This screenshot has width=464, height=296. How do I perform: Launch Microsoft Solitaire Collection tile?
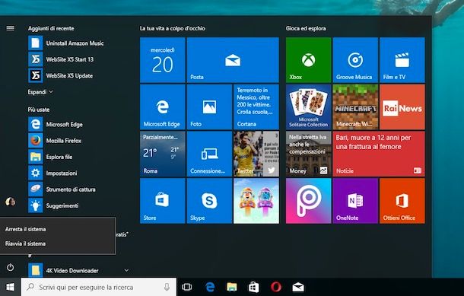(x=308, y=107)
